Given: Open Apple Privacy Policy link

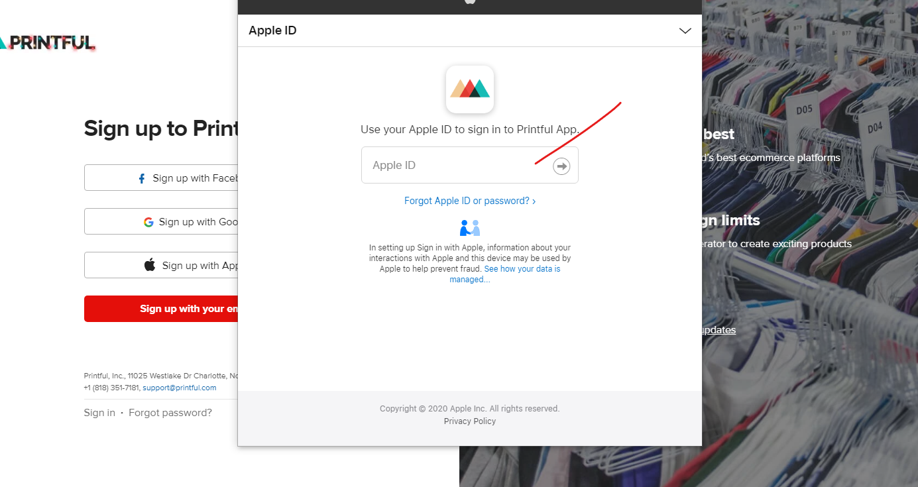Looking at the screenshot, I should (470, 421).
